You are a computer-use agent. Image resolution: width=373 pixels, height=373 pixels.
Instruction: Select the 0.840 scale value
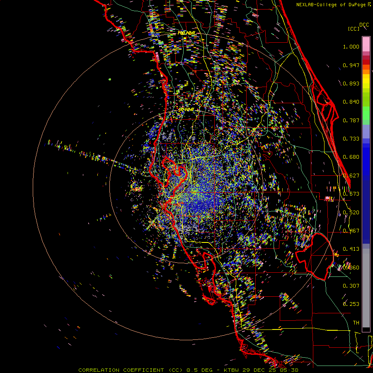coord(351,102)
